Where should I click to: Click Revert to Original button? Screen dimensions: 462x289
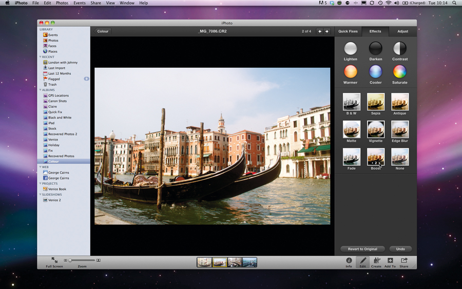coord(363,249)
